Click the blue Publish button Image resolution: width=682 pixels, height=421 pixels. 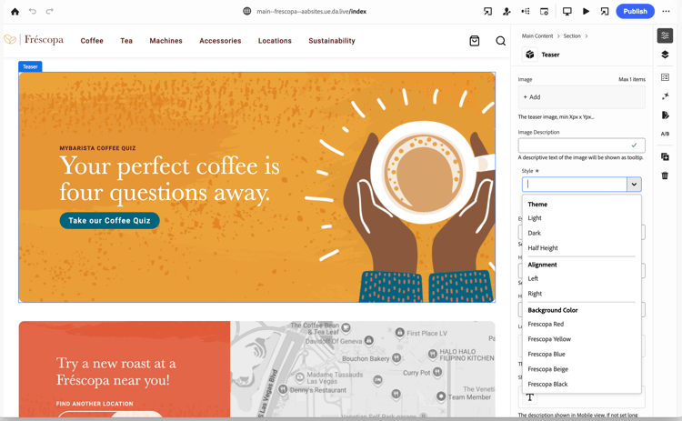(635, 11)
